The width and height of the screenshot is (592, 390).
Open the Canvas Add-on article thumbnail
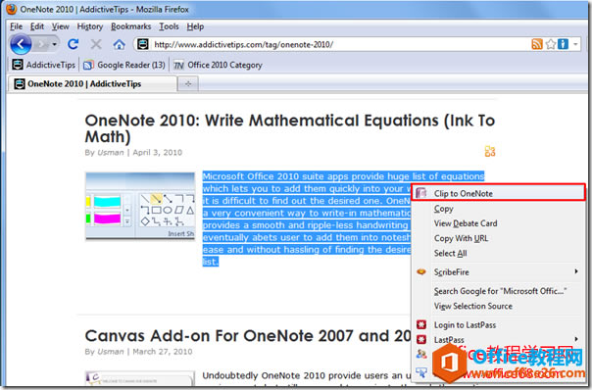click(140, 378)
